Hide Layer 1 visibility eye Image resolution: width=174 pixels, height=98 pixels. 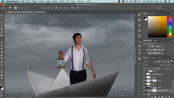pos(144,94)
